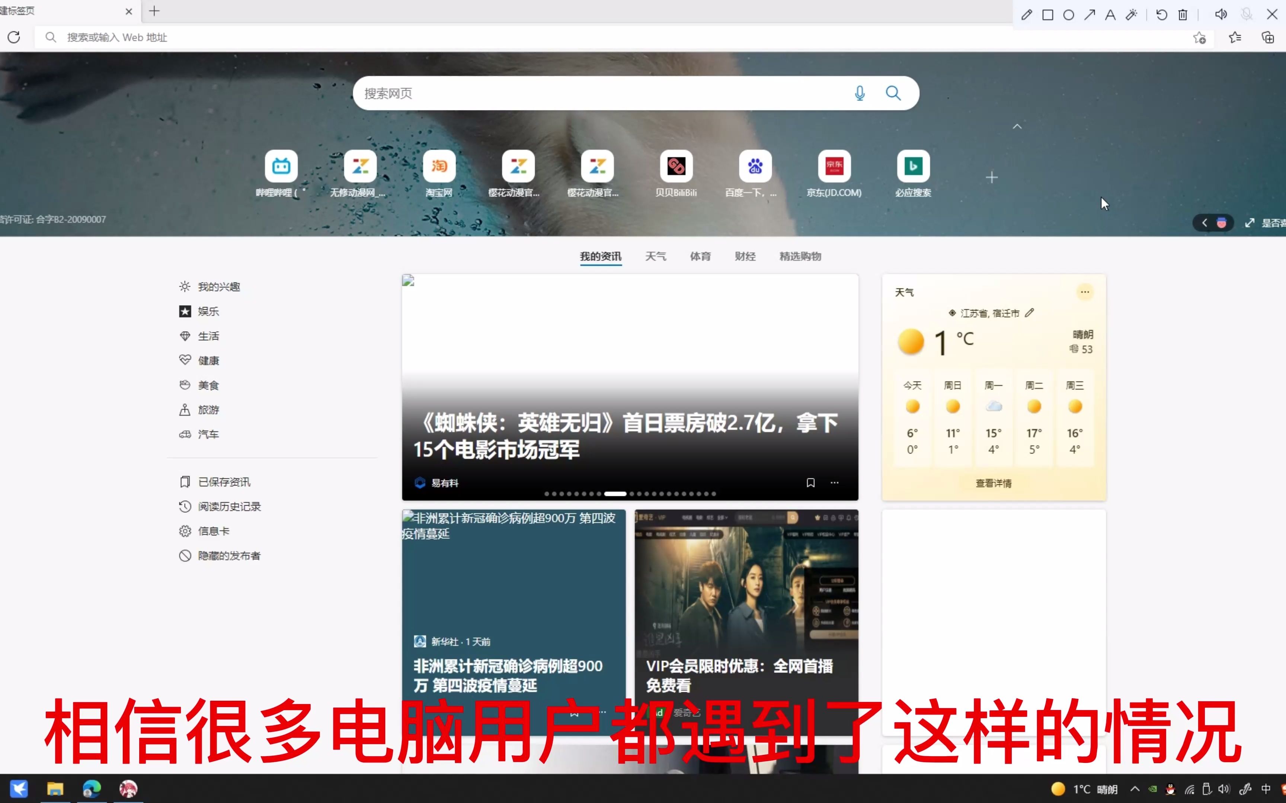Undo the last annotation
1286x803 pixels.
click(x=1162, y=14)
